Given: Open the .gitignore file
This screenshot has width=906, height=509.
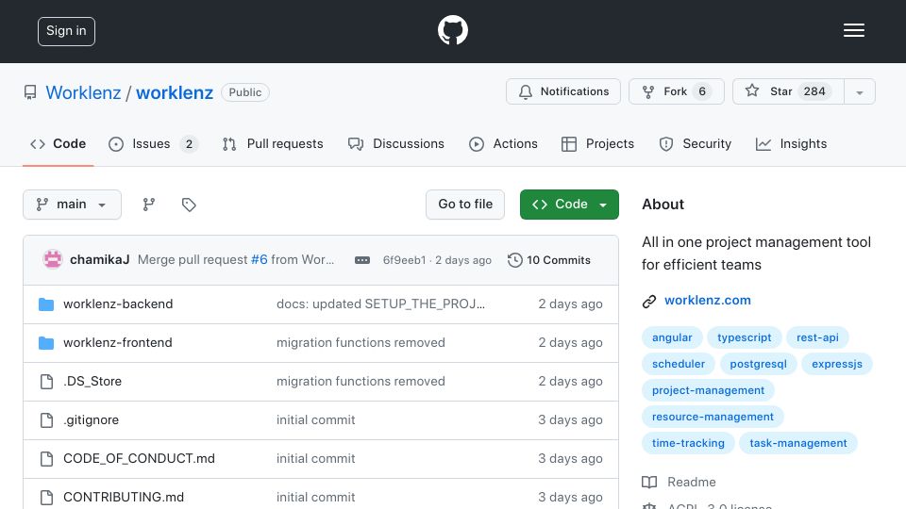Looking at the screenshot, I should (92, 420).
